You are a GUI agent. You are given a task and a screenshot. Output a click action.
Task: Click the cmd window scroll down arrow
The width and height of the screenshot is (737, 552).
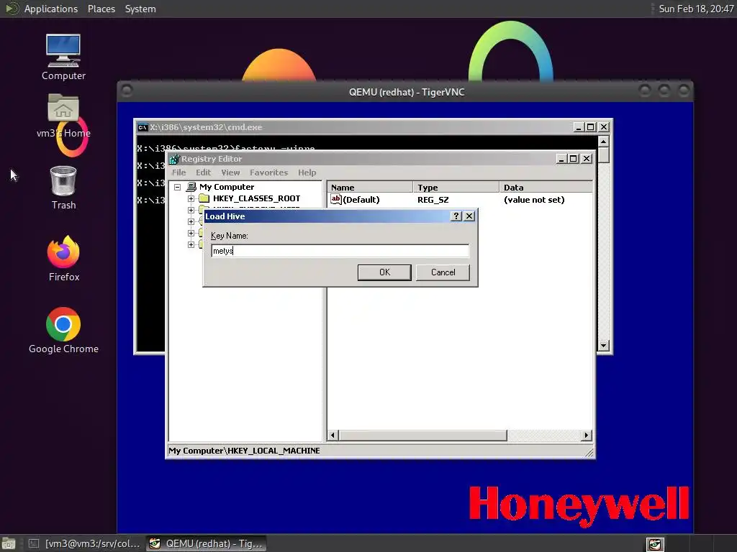pos(604,346)
